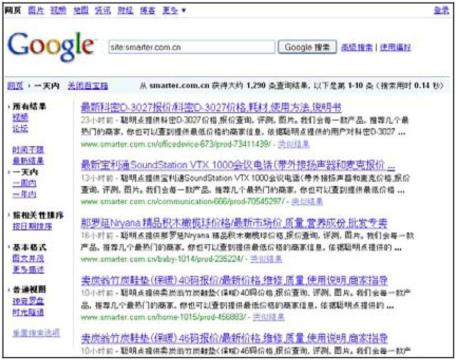Open result 卖炭翁竹炭鞋垫(保暖) 46码报价

[234, 338]
